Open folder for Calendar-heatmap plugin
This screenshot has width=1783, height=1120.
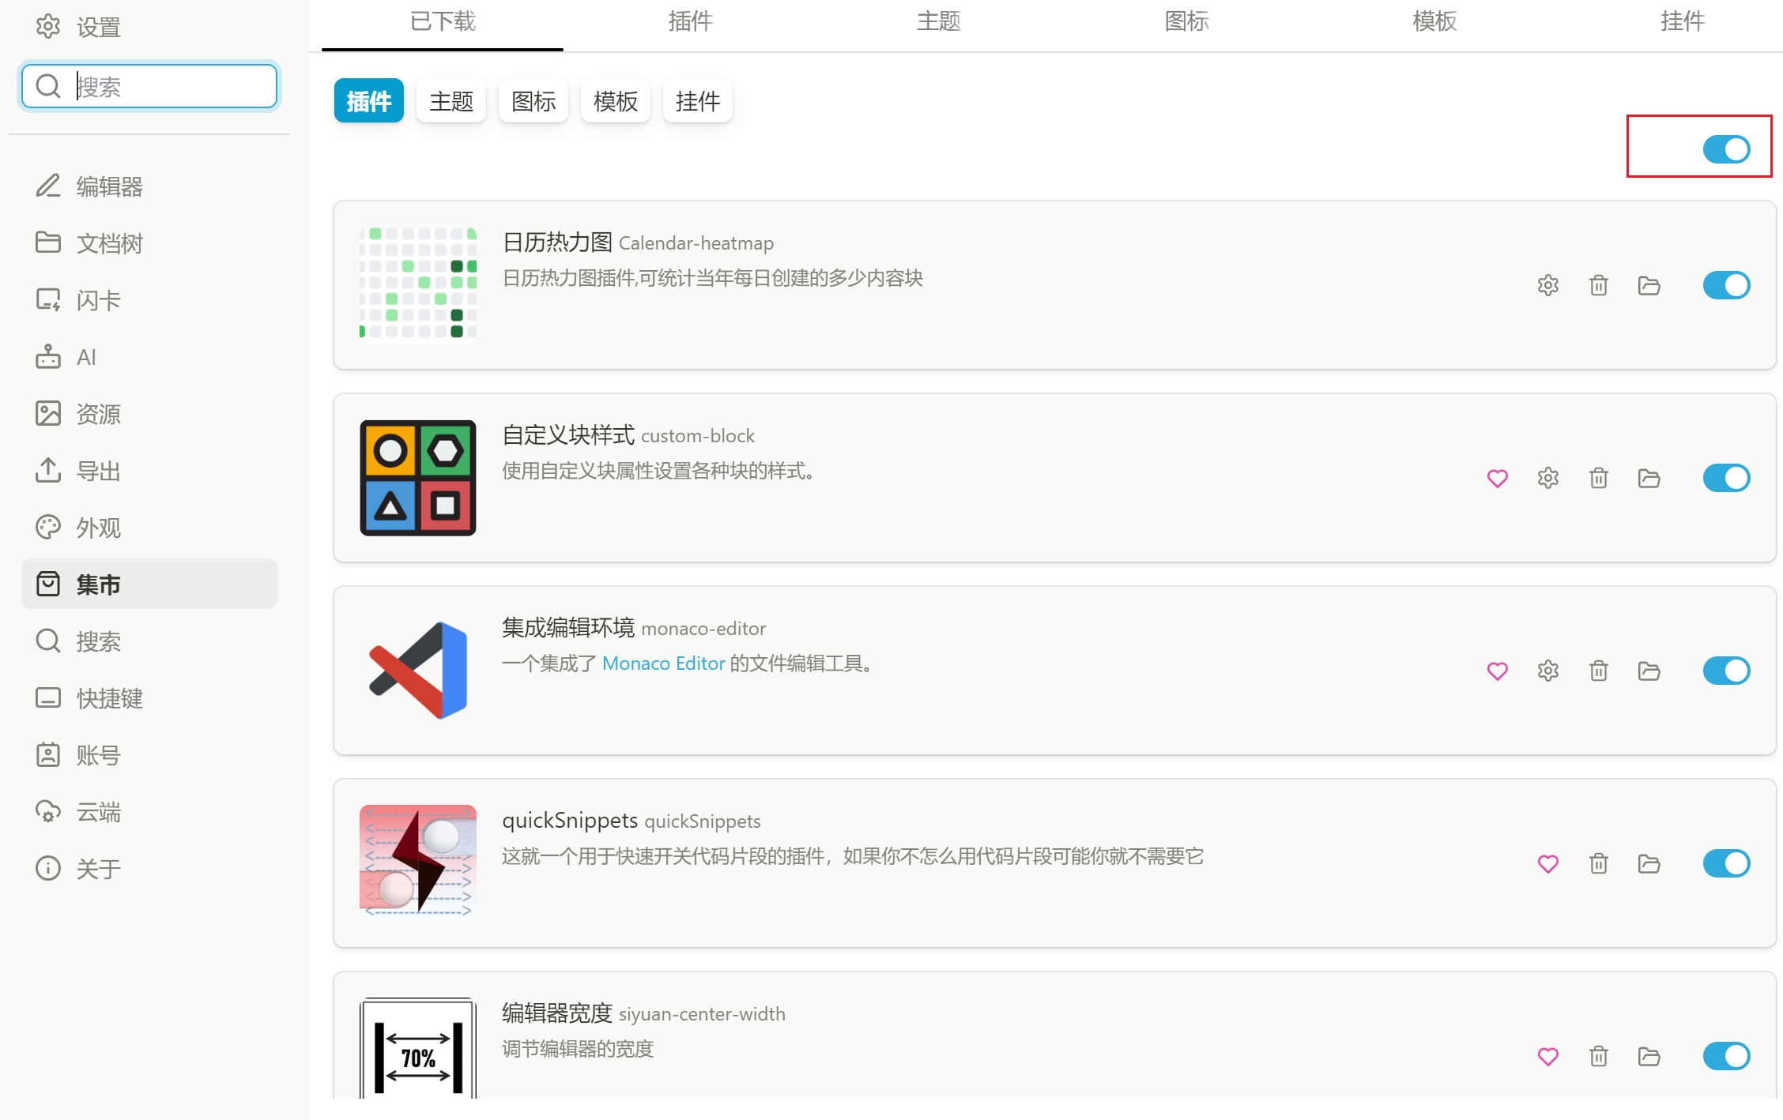tap(1649, 285)
